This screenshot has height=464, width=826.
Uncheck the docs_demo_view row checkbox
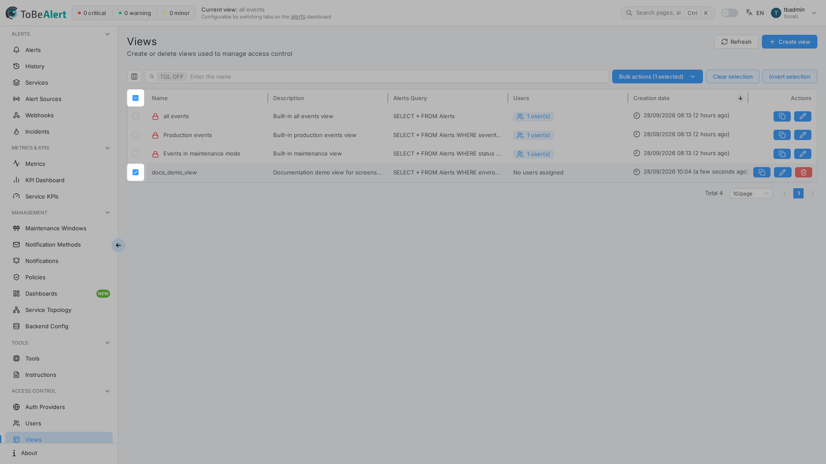(136, 172)
